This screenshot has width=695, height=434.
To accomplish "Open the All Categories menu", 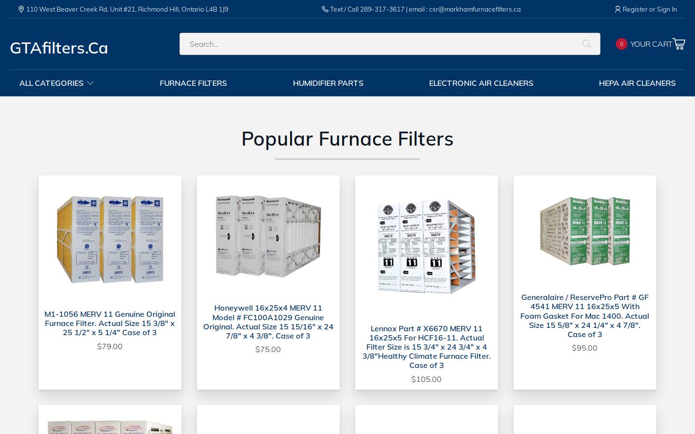I will pyautogui.click(x=56, y=83).
